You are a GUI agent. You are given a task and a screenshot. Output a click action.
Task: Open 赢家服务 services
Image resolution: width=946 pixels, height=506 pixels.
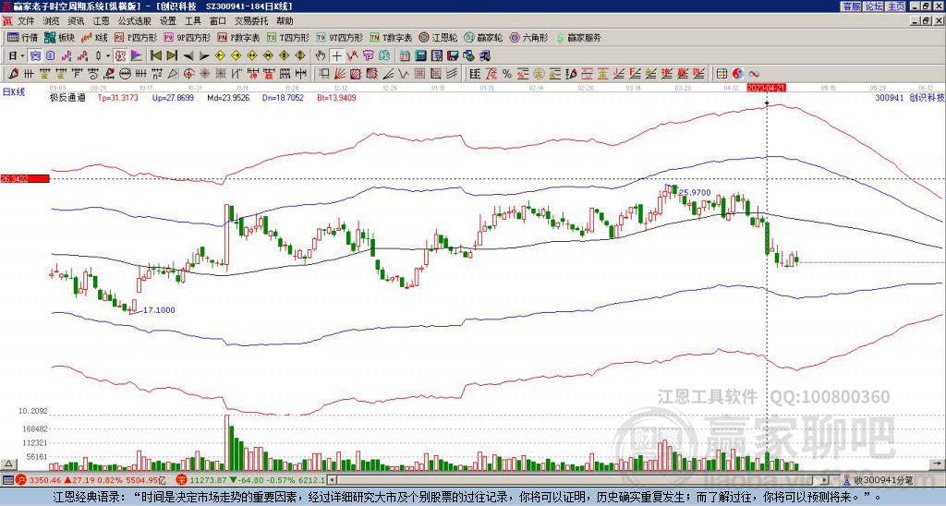[578, 37]
